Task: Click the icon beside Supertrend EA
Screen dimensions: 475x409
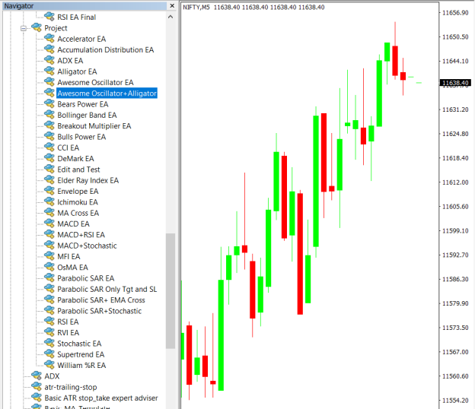Action: (x=49, y=354)
